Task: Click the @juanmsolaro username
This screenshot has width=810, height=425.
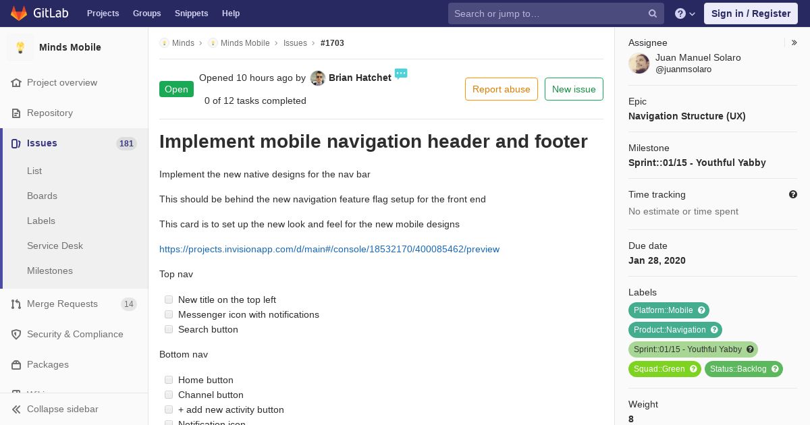Action: [683, 69]
